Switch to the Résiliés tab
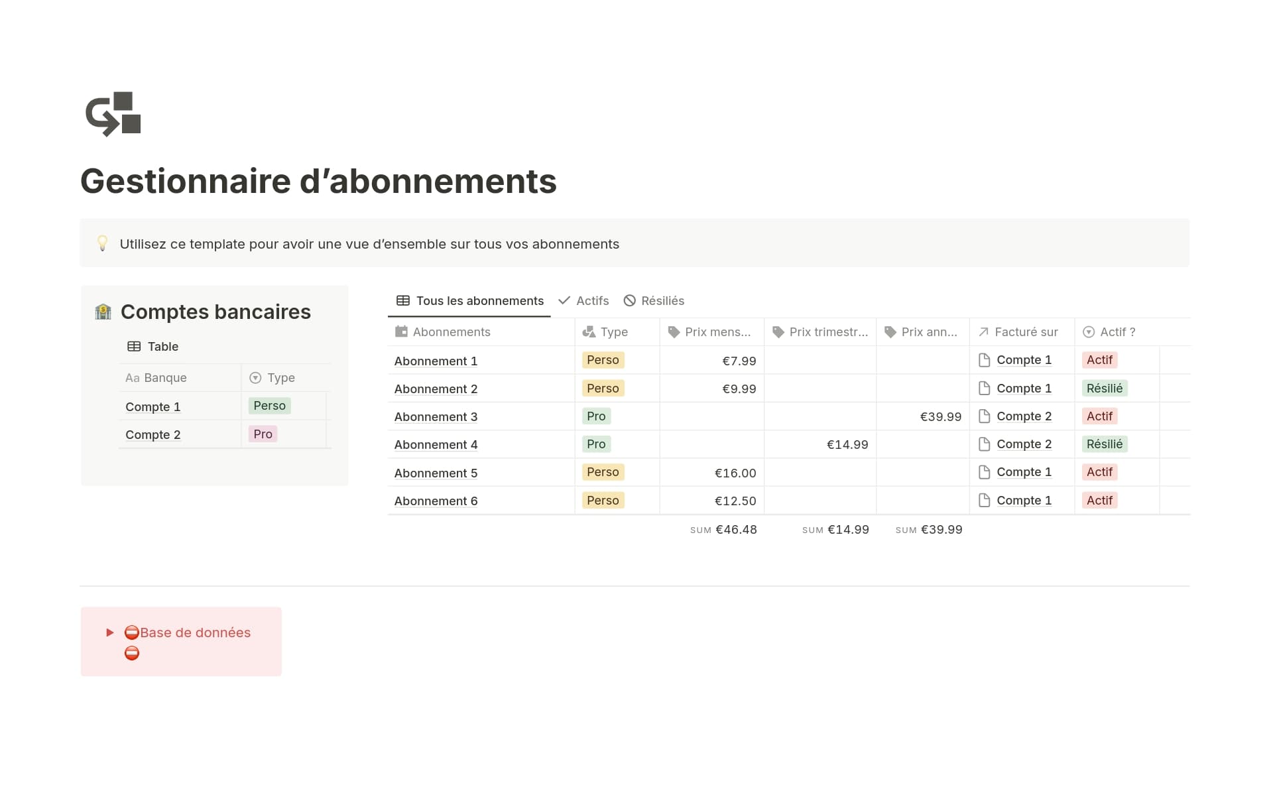1273x795 pixels. [654, 300]
